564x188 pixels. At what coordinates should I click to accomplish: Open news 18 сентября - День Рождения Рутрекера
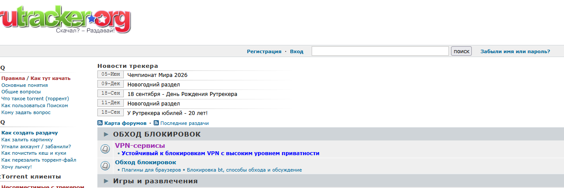pyautogui.click(x=182, y=94)
